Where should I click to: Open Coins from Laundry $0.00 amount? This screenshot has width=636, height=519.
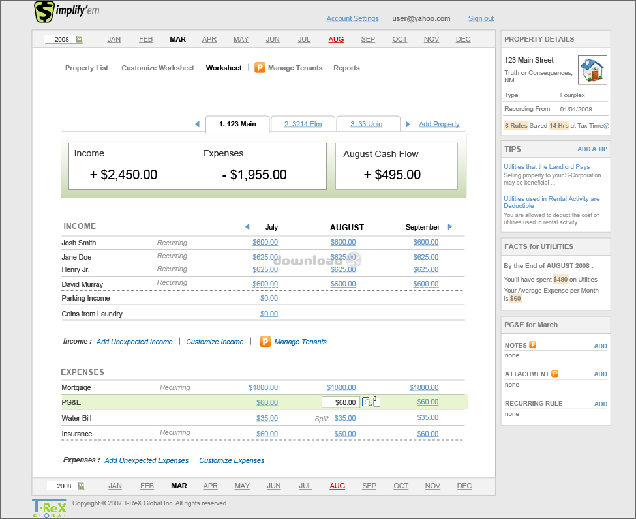tap(269, 314)
